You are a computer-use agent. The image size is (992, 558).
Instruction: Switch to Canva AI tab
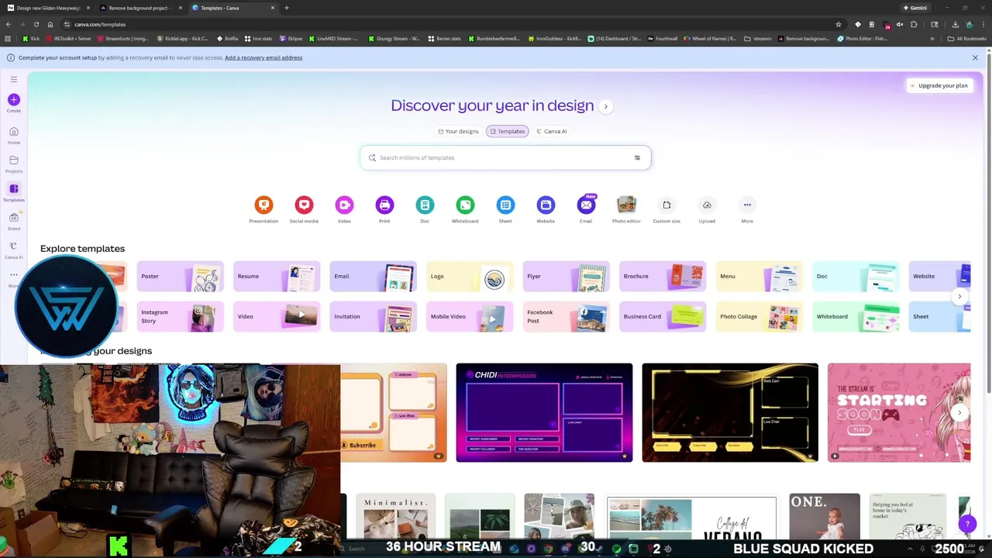(x=552, y=131)
